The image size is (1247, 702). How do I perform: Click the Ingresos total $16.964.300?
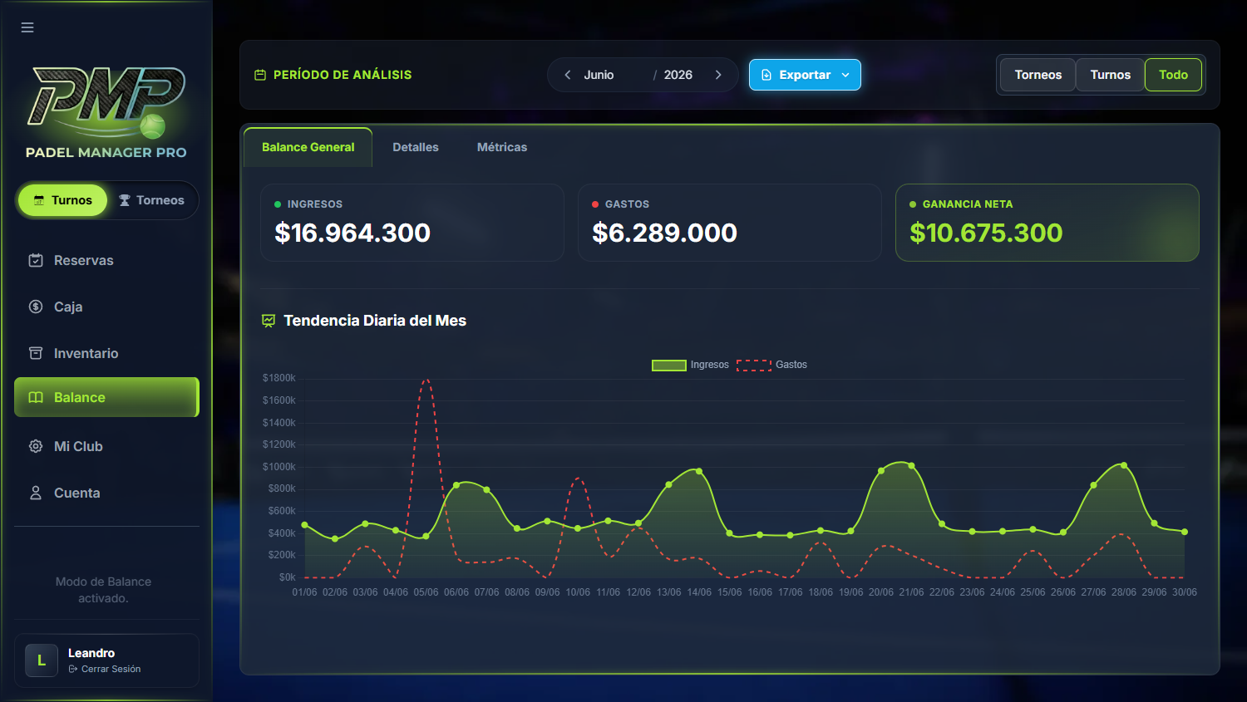tap(352, 233)
